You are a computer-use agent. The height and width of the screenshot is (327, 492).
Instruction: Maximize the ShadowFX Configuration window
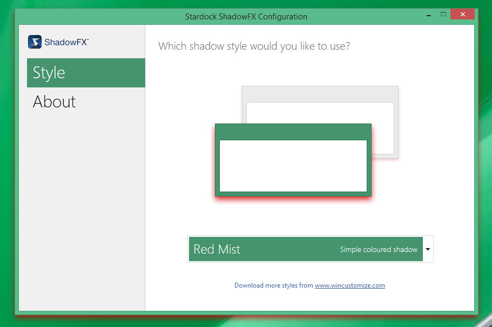(443, 14)
